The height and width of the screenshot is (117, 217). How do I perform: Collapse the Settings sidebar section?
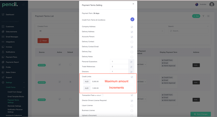(x=24, y=82)
